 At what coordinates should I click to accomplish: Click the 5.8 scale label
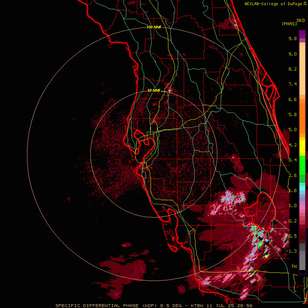[293, 115]
